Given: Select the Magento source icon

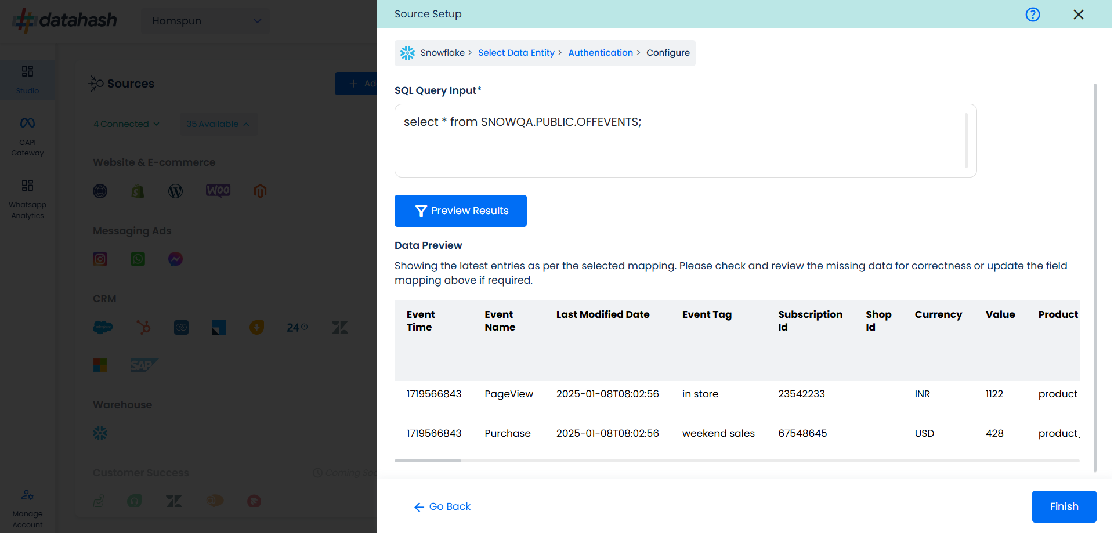Looking at the screenshot, I should (x=260, y=191).
